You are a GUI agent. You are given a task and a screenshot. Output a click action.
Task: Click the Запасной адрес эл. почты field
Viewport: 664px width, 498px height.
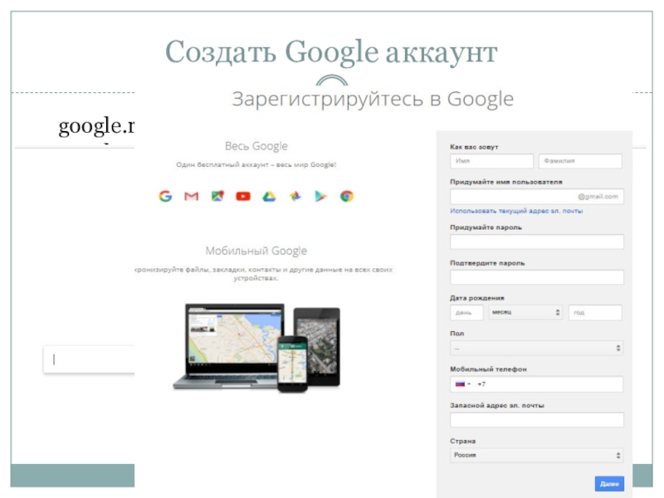point(536,420)
